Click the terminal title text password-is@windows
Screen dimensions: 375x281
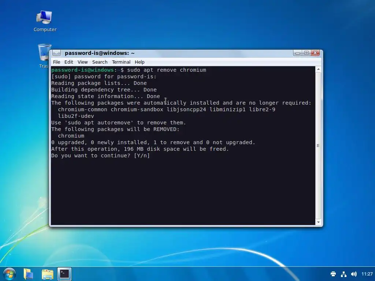100,53
